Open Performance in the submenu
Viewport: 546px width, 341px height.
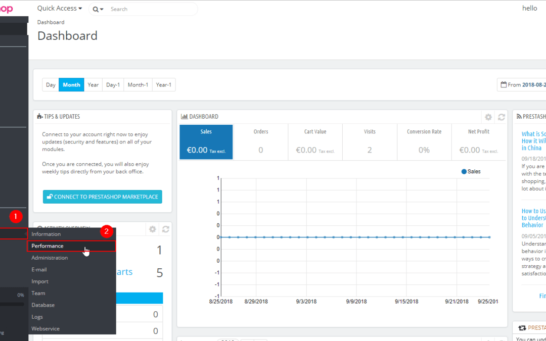[72, 246]
